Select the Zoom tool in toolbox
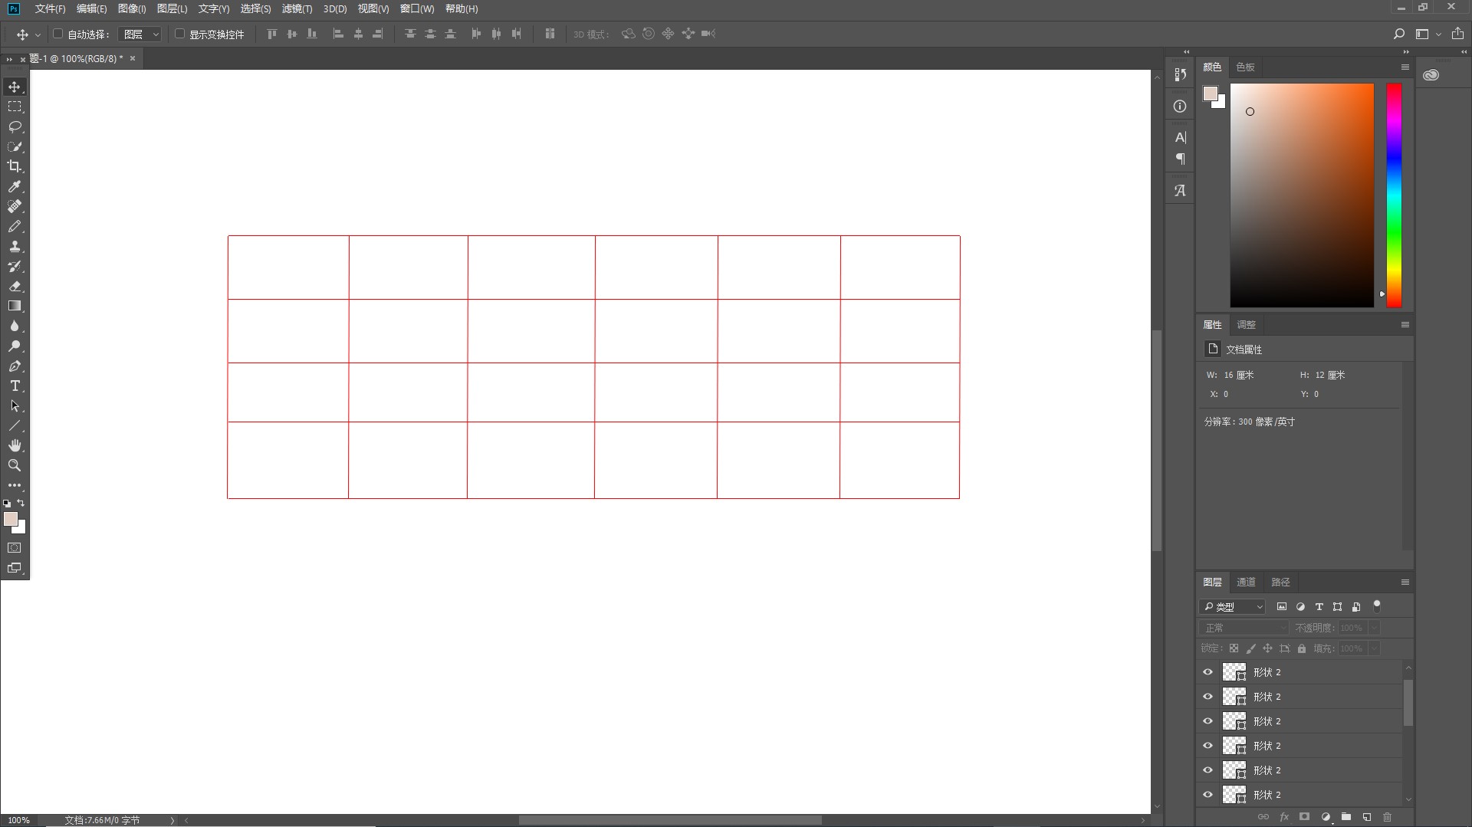This screenshot has height=827, width=1472. pyautogui.click(x=15, y=465)
